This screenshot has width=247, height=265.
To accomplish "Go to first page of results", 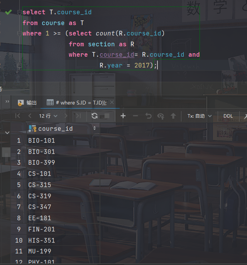I will click(18, 116).
